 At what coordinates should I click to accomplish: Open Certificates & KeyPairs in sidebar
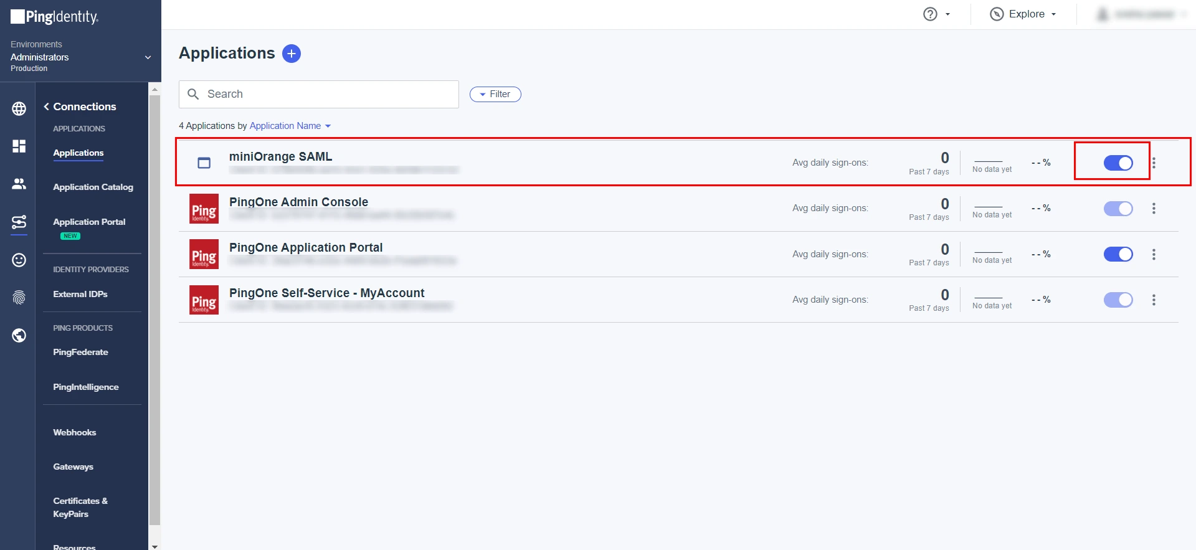80,507
